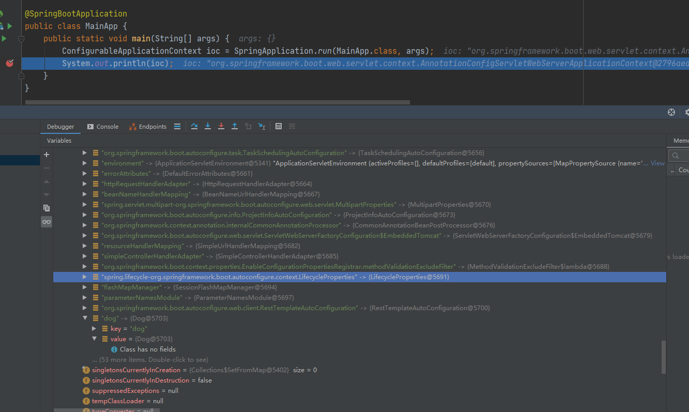The height and width of the screenshot is (412, 689).
Task: Select LifecycleProperties@5691 highlighted row
Action: point(360,277)
